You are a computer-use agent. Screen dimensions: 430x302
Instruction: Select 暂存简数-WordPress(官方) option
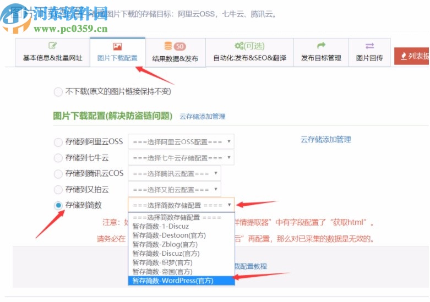[181, 281]
